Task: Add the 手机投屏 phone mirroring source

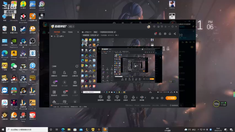Action: [117, 98]
